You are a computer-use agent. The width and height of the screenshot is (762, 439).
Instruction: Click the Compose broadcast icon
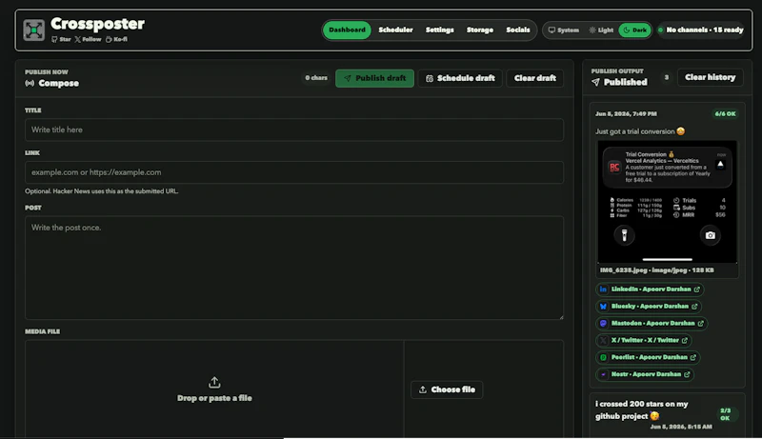point(30,84)
